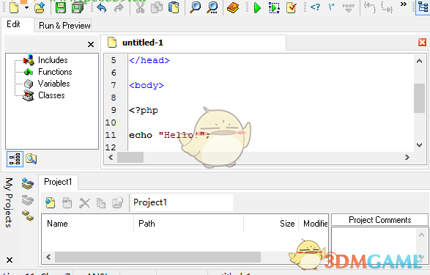Screen dimensions: 430x275
Task: Copy selection with the Copy icon
Action: (x=157, y=7)
